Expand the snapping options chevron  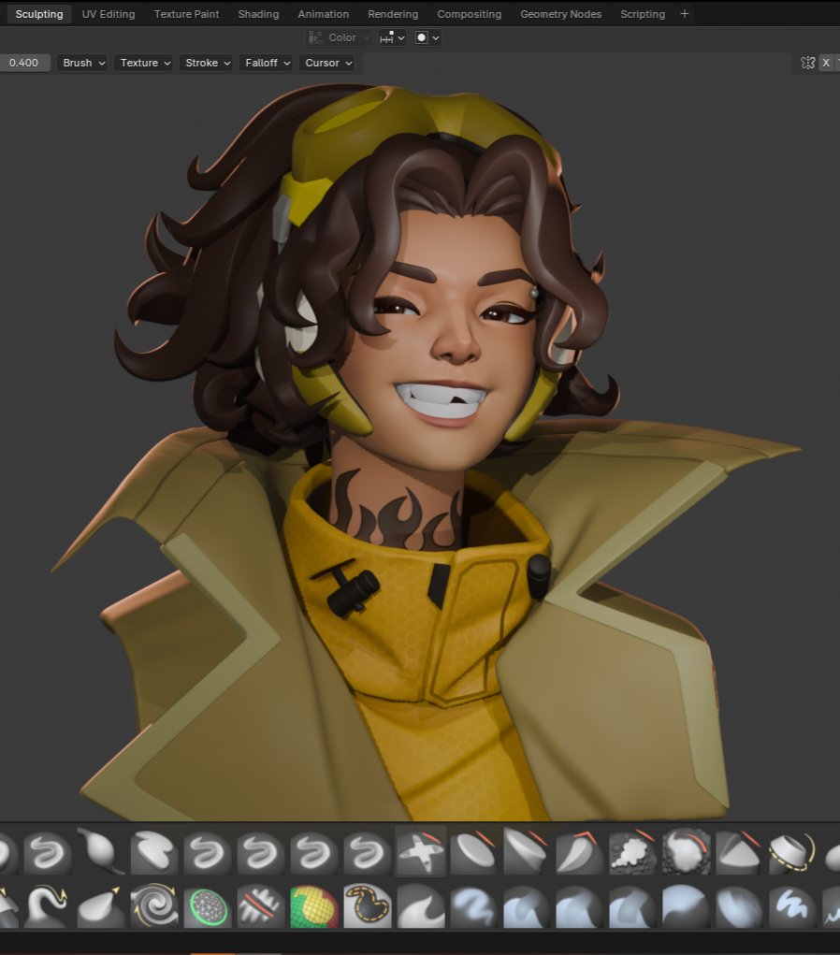(400, 37)
